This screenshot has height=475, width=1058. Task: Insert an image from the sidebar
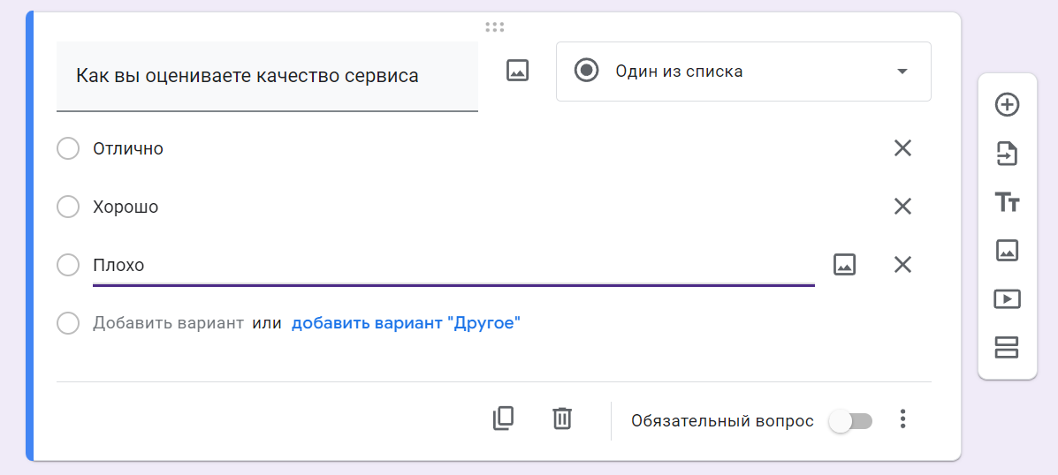(x=1007, y=251)
